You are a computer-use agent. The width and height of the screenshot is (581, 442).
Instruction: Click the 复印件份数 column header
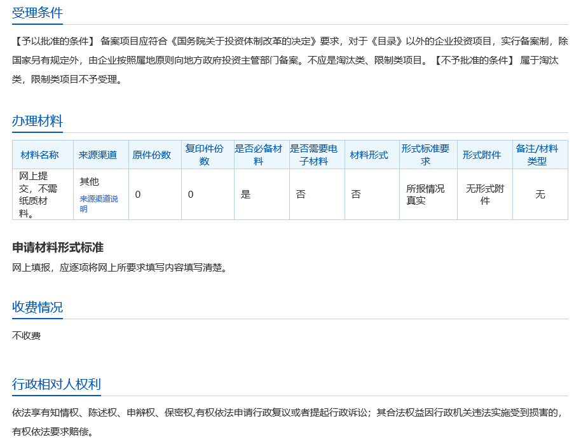coord(204,155)
